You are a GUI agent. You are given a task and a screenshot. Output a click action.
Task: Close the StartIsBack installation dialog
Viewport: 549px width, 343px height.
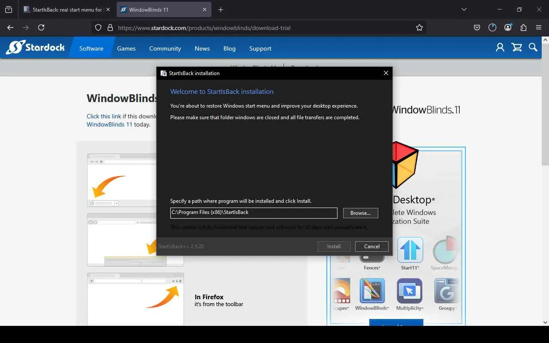pos(386,73)
